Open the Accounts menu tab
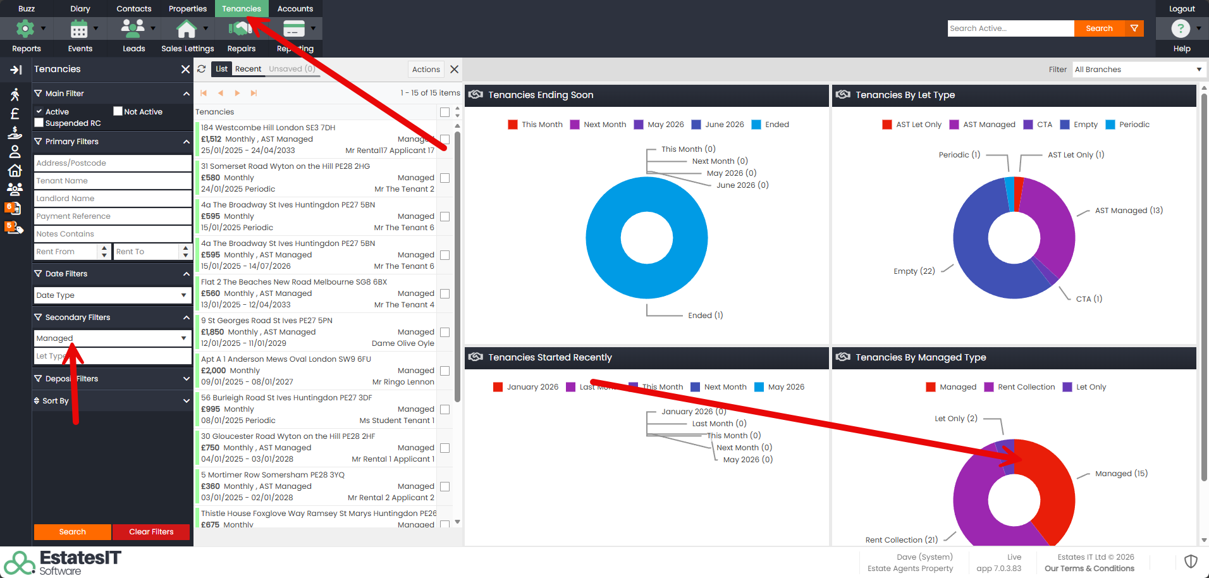 pos(295,9)
